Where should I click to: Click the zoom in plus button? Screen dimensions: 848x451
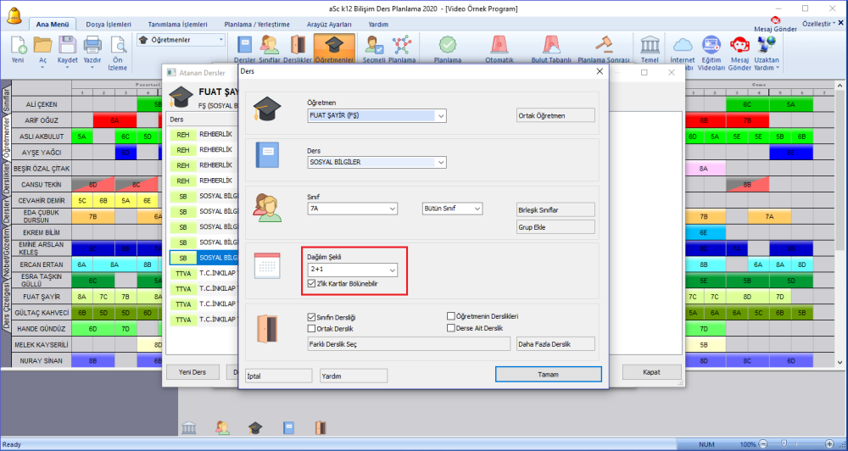(x=830, y=444)
